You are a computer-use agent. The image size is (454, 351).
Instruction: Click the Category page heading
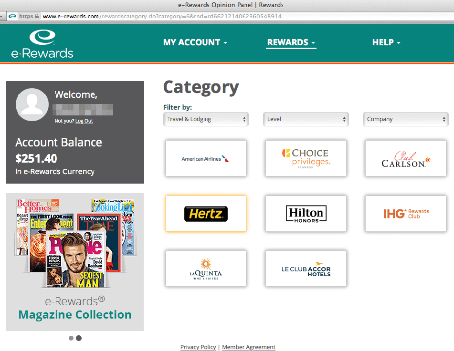tap(201, 88)
